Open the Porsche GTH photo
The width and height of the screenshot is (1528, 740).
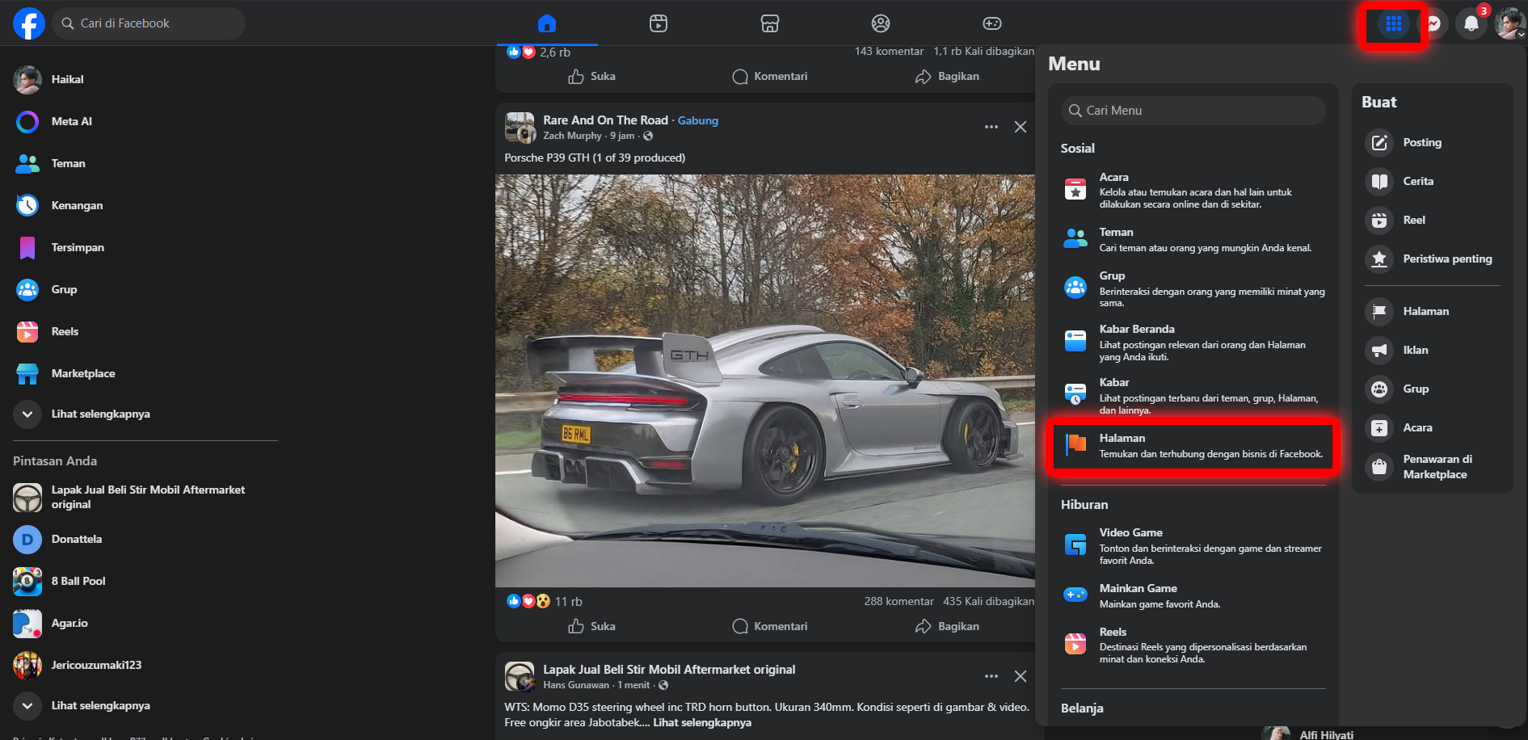[764, 380]
